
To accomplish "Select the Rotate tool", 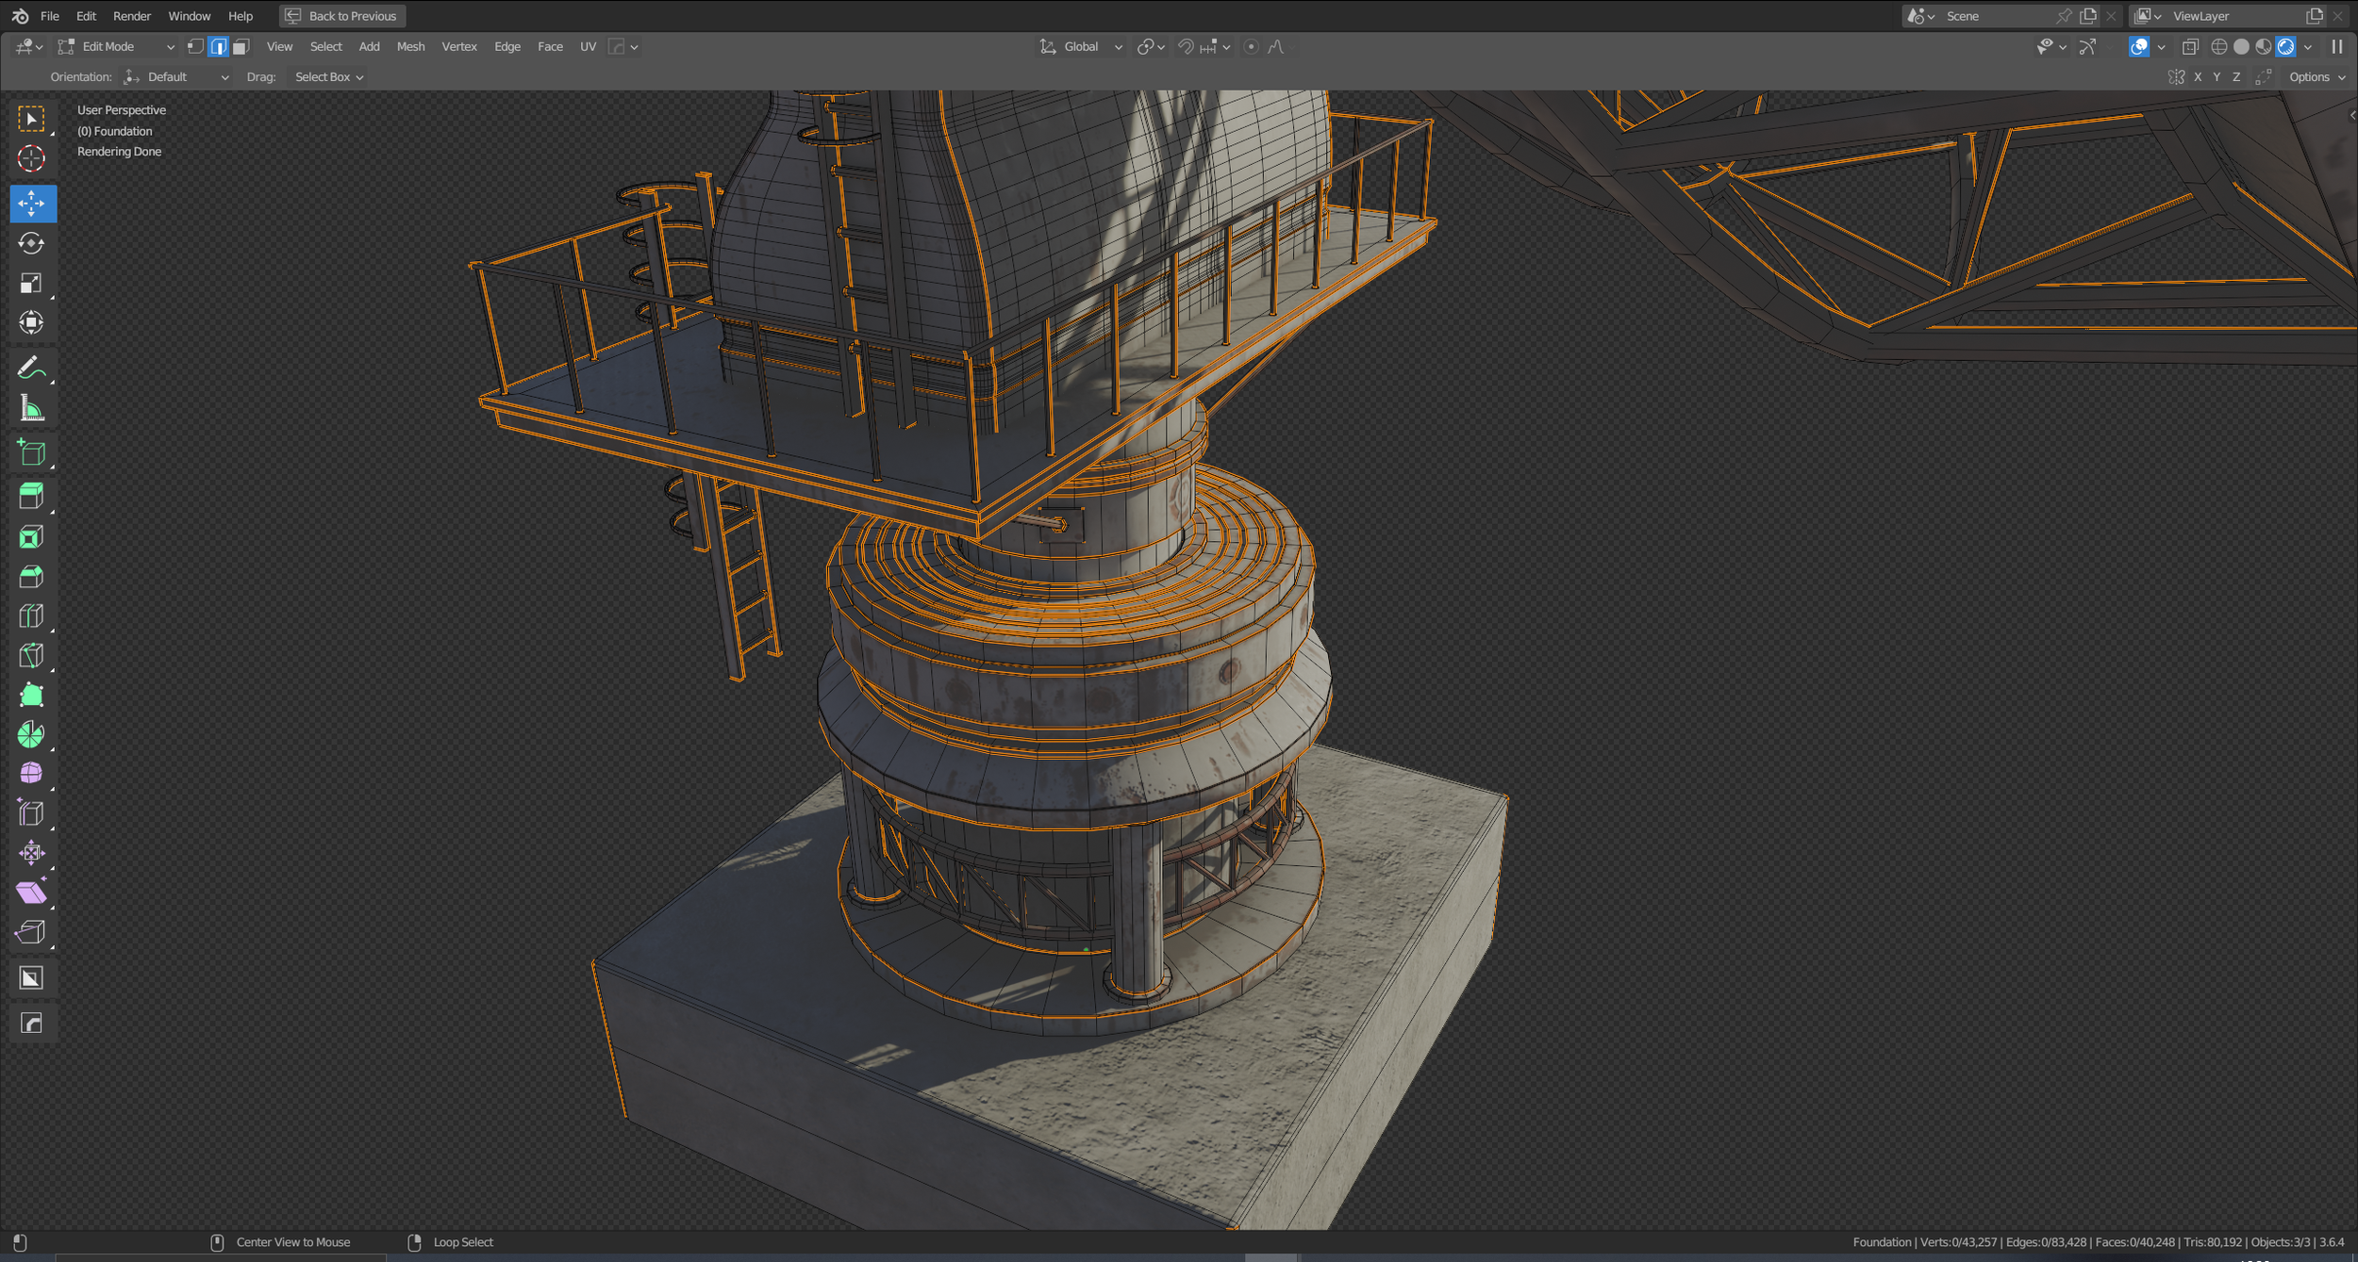I will coord(31,243).
